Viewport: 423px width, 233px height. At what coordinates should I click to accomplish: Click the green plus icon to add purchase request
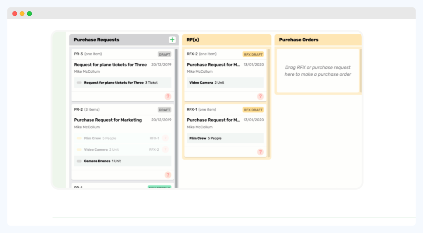(172, 39)
